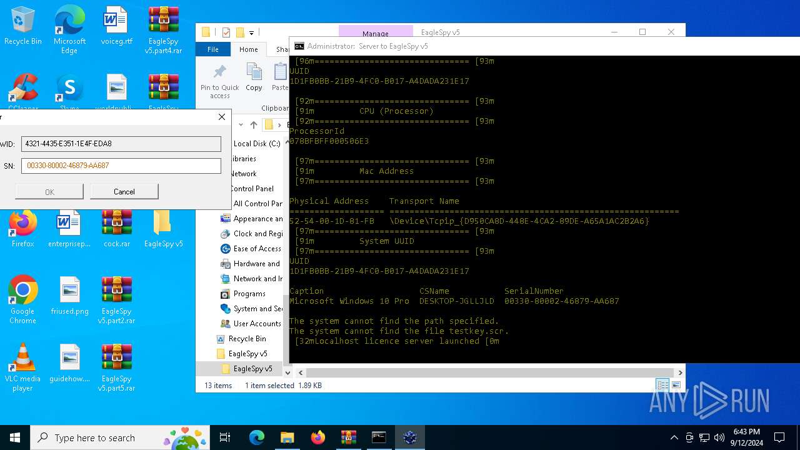Switch to details view in Explorer
The height and width of the screenshot is (450, 800).
click(x=662, y=386)
